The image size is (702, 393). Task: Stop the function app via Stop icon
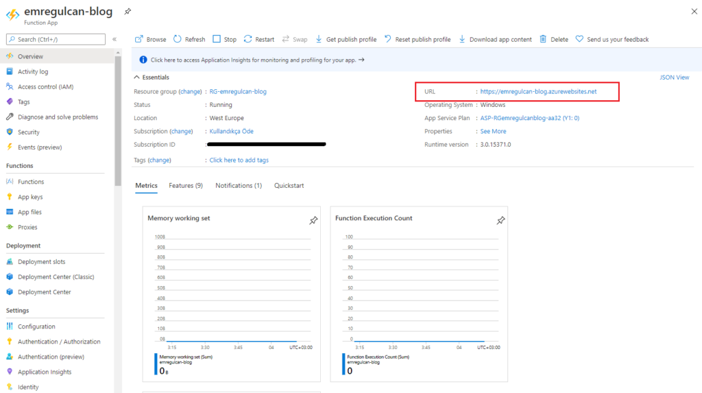(217, 39)
